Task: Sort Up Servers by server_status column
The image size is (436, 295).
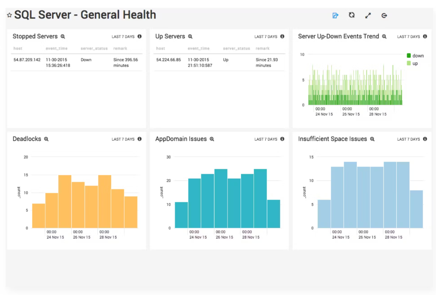Action: [x=236, y=48]
